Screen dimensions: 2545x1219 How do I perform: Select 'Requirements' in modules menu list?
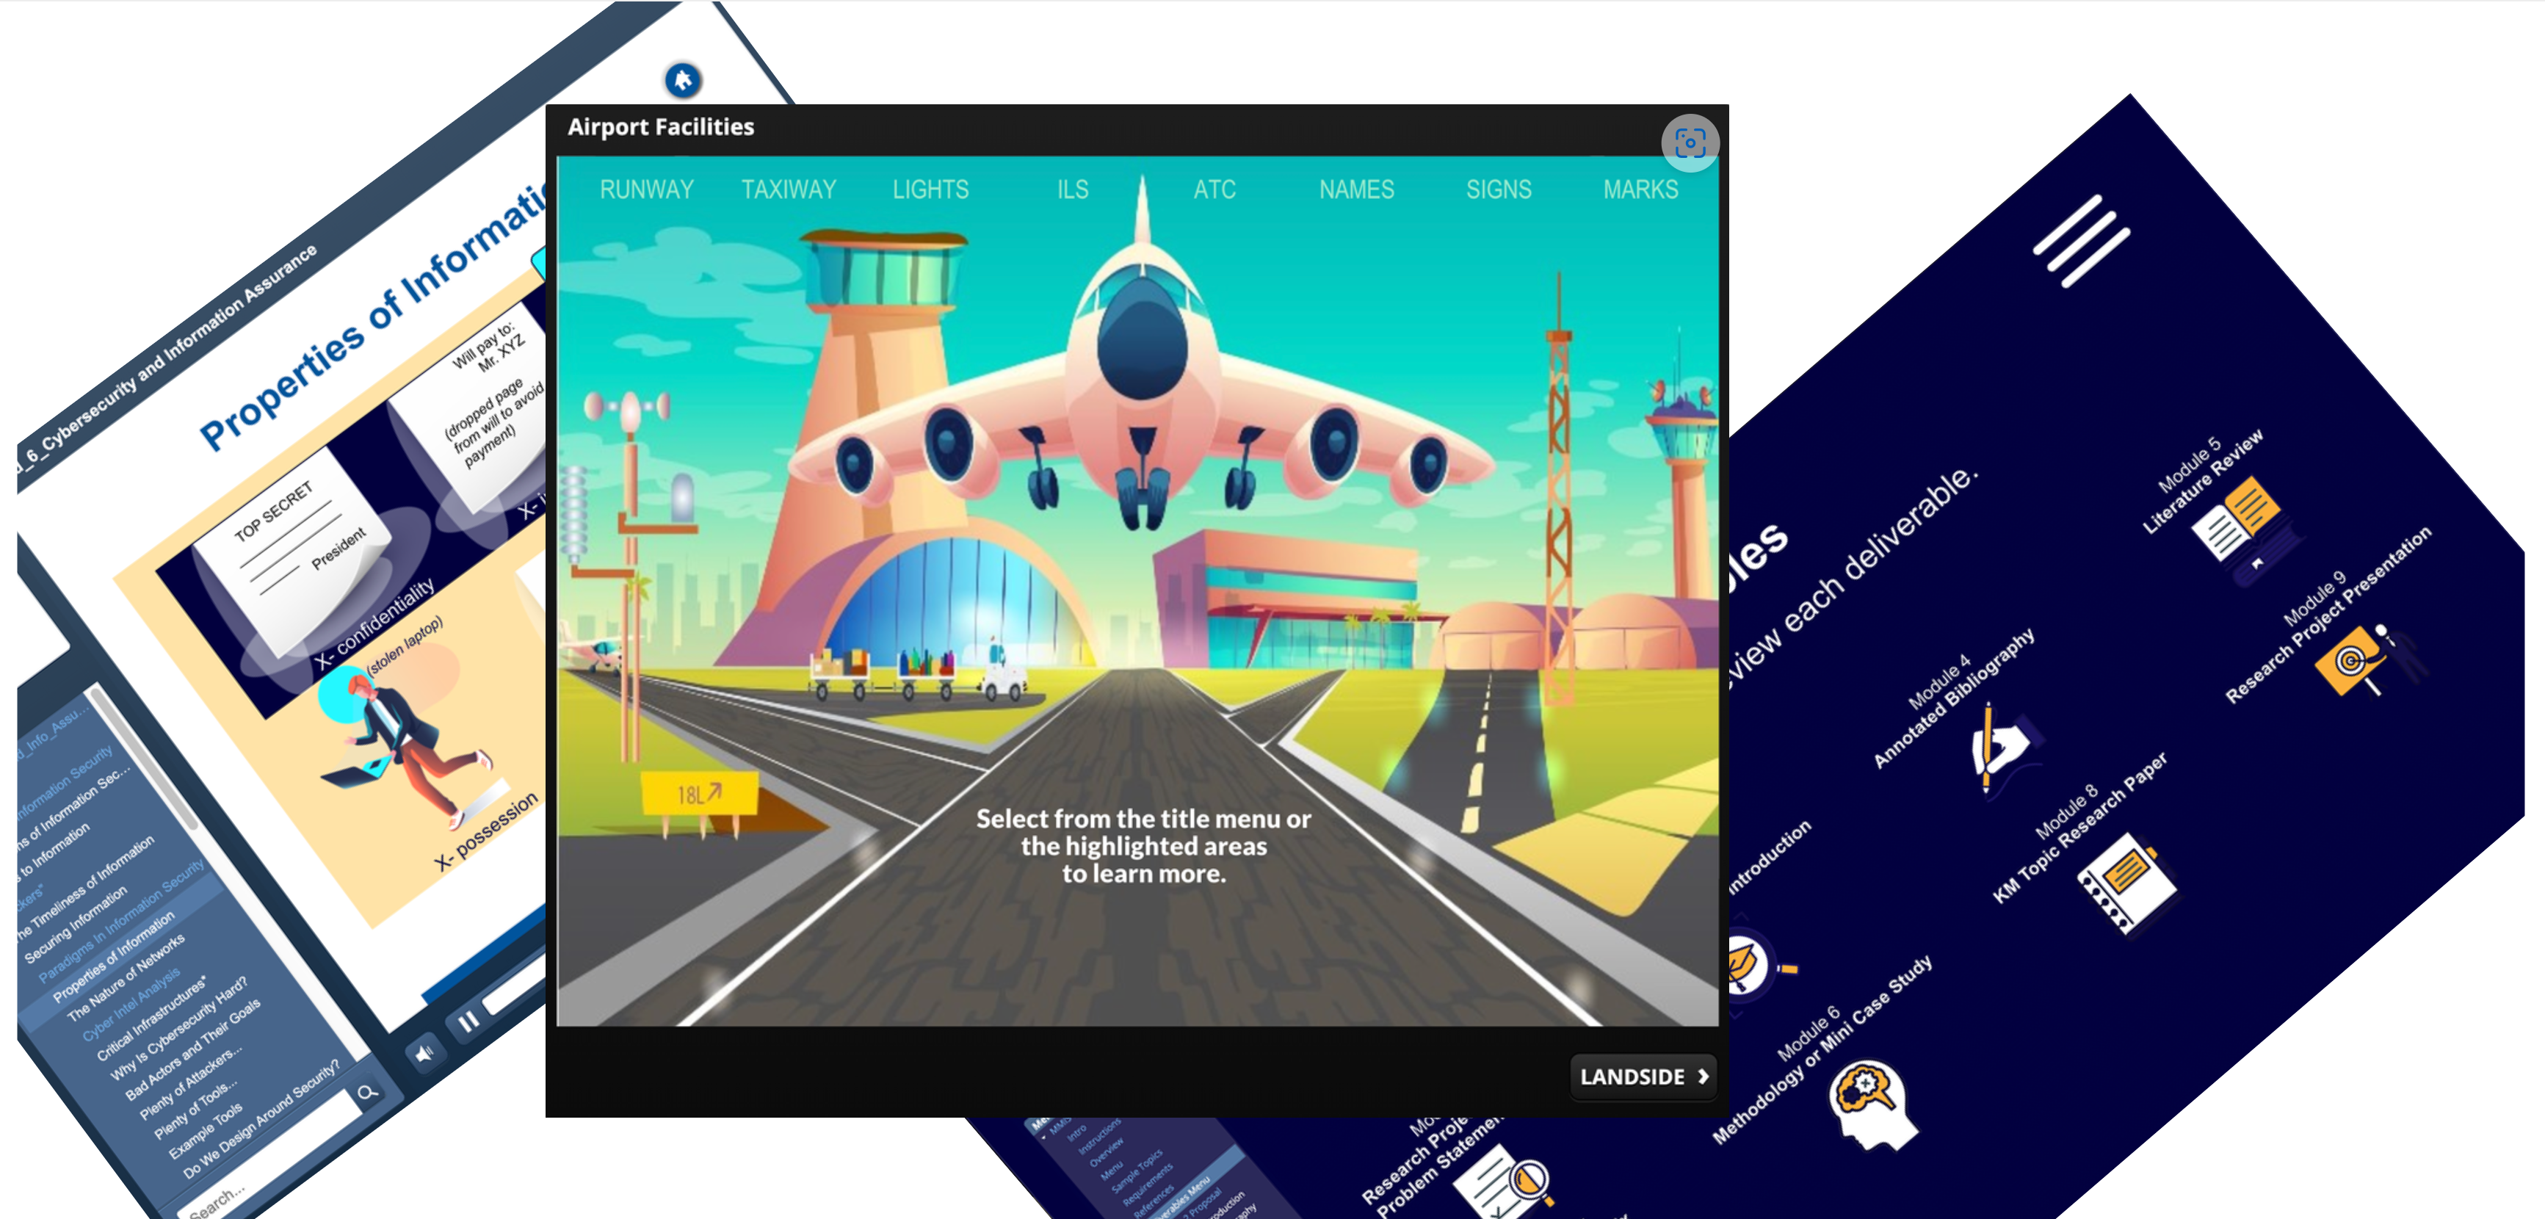1148,1184
